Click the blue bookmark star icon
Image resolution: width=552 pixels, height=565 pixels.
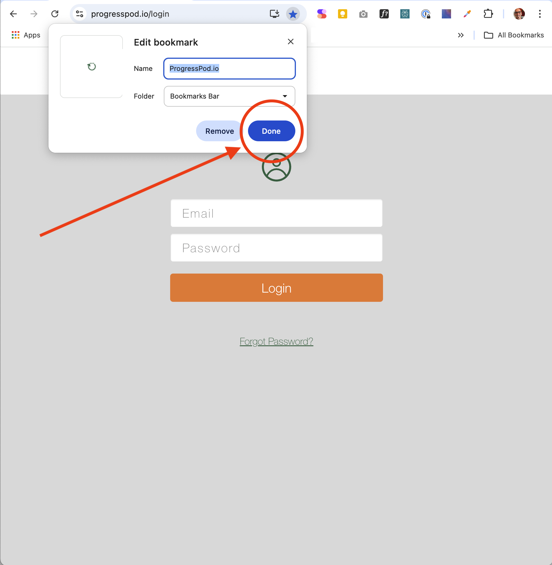coord(293,14)
